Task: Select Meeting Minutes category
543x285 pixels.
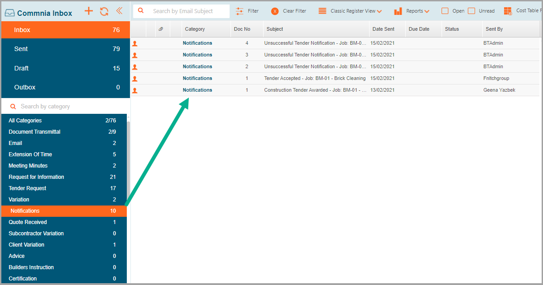Action: 64,165
